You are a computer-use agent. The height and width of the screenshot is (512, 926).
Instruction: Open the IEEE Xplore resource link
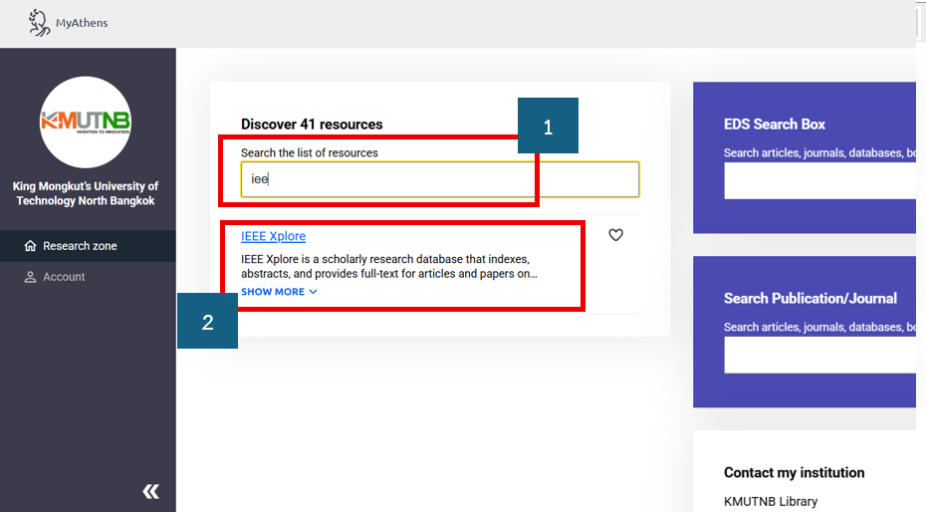click(x=273, y=236)
